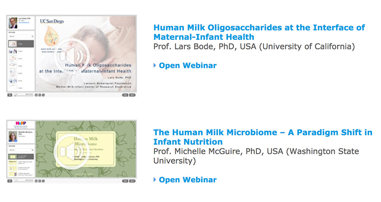Screen dimensions: 381x202
Task: Select the highlighted first slide in the bottom outline
Action: (21, 156)
